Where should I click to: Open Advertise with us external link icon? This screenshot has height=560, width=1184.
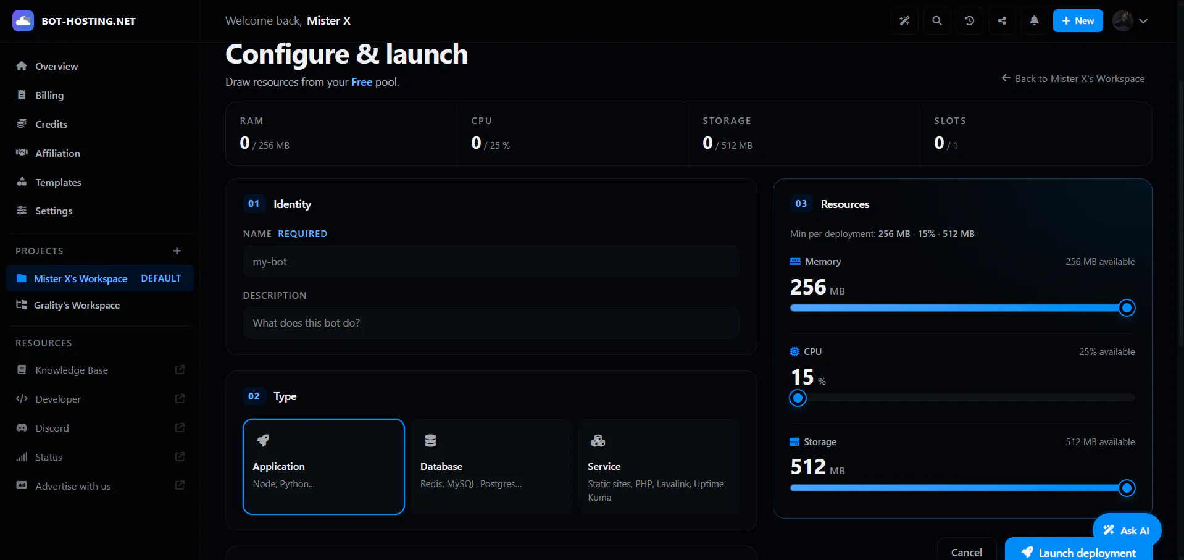click(180, 485)
